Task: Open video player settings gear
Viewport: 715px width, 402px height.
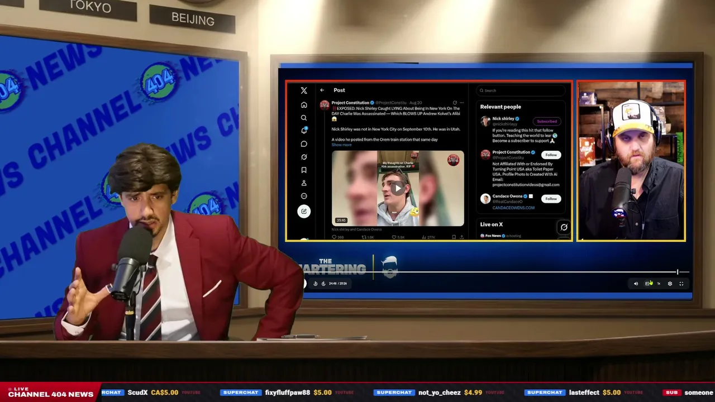Action: click(x=670, y=284)
